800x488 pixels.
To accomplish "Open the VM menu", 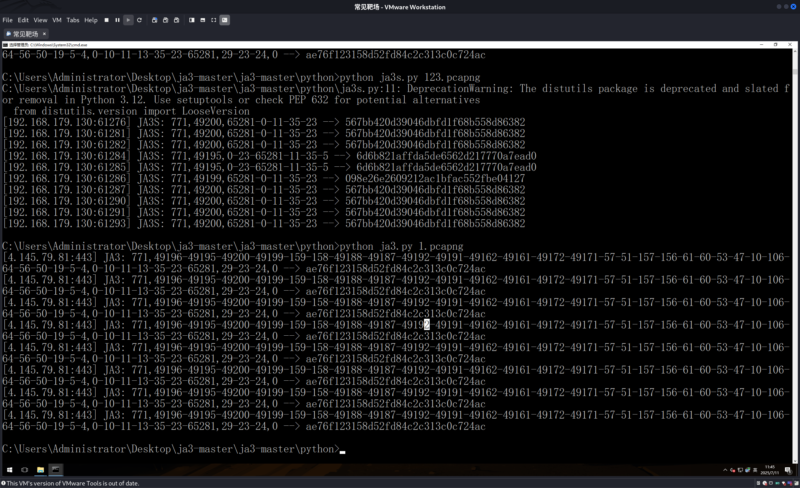I will click(x=57, y=20).
